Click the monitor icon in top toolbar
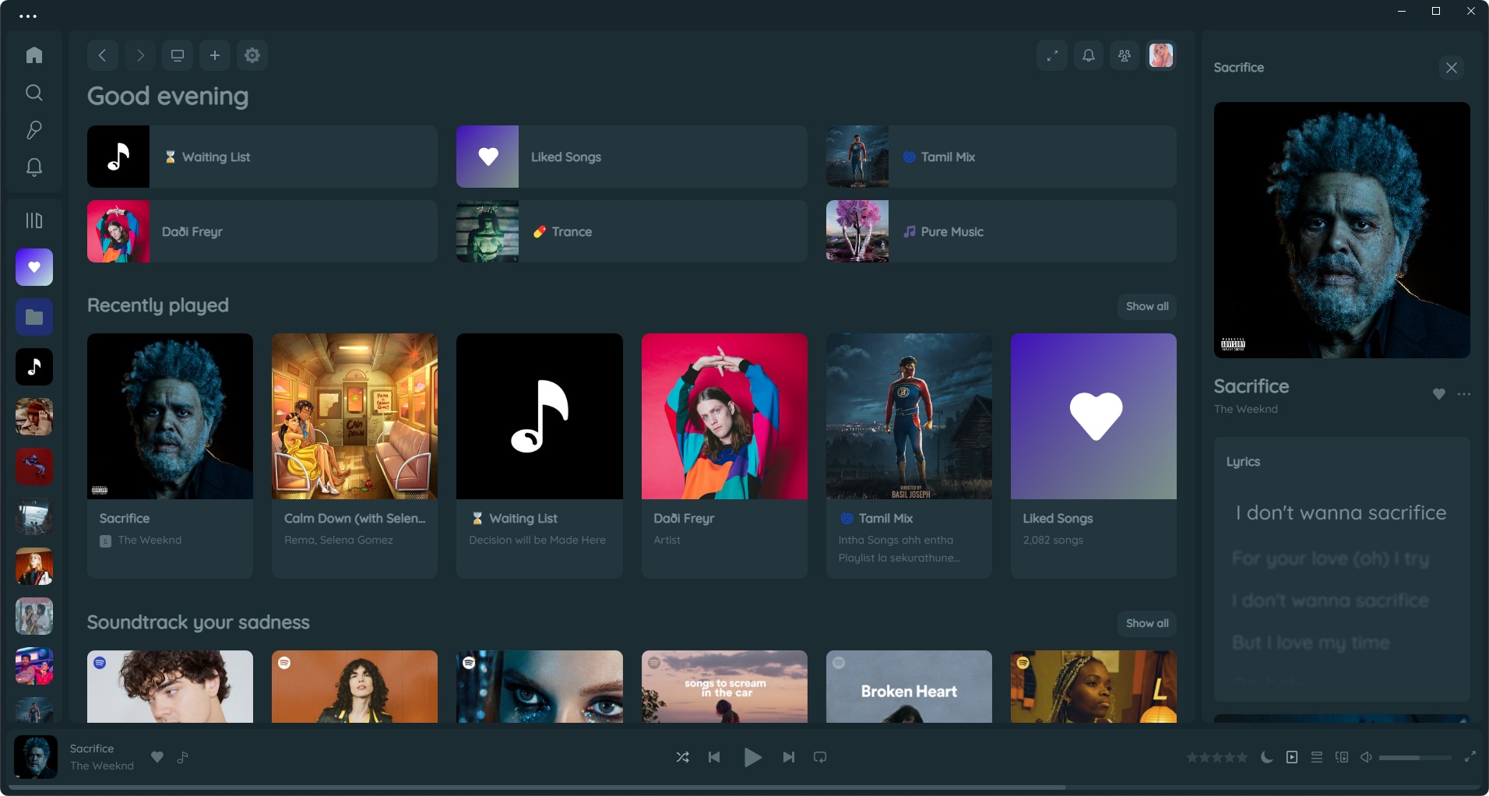This screenshot has height=796, width=1489. pyautogui.click(x=178, y=55)
